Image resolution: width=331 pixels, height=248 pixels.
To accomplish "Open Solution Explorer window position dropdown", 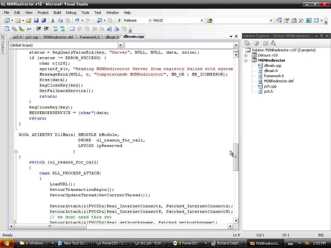I will coord(316,36).
